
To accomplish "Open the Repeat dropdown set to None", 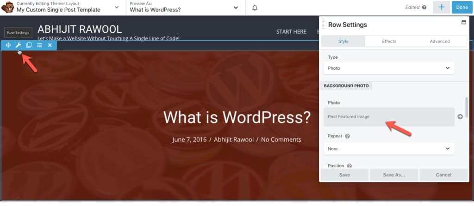I will pos(389,149).
